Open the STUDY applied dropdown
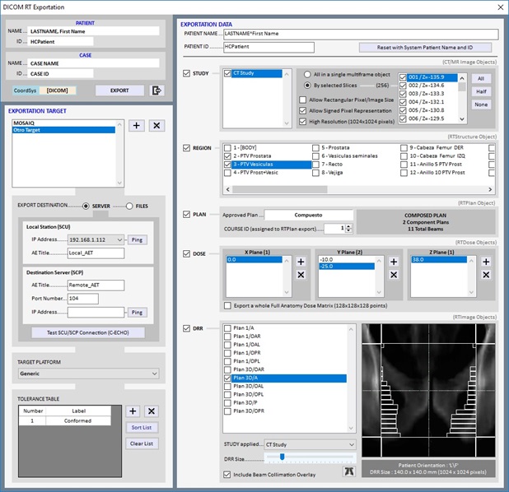The image size is (509, 492). (309, 443)
